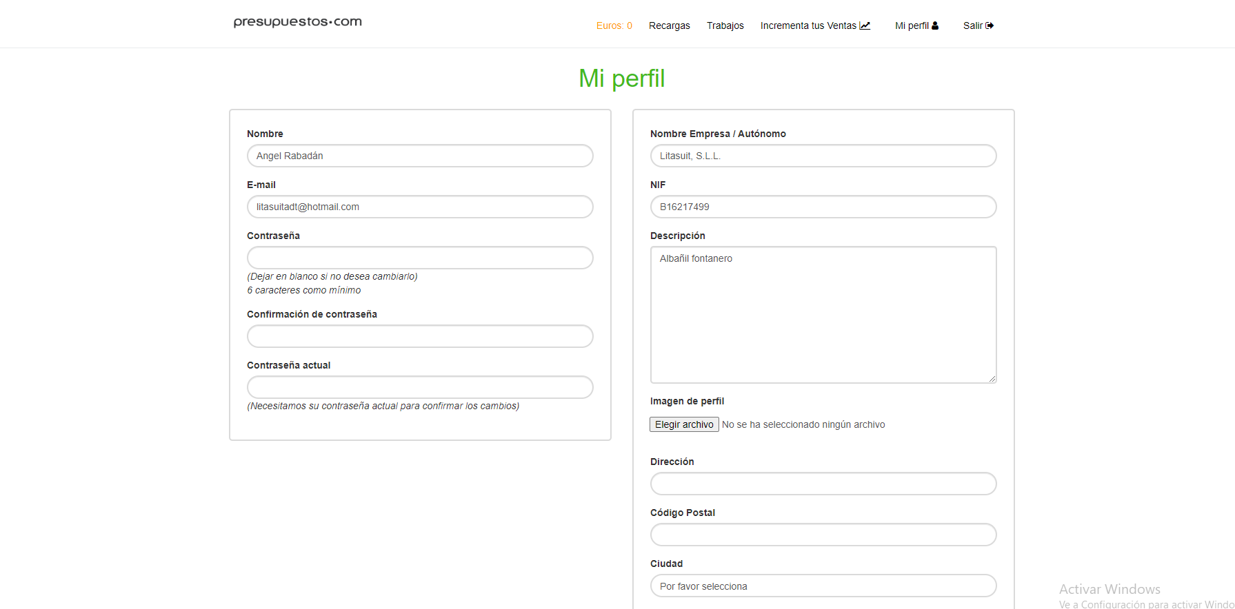1235x609 pixels.
Task: Click into the E-mail field
Action: 419,207
